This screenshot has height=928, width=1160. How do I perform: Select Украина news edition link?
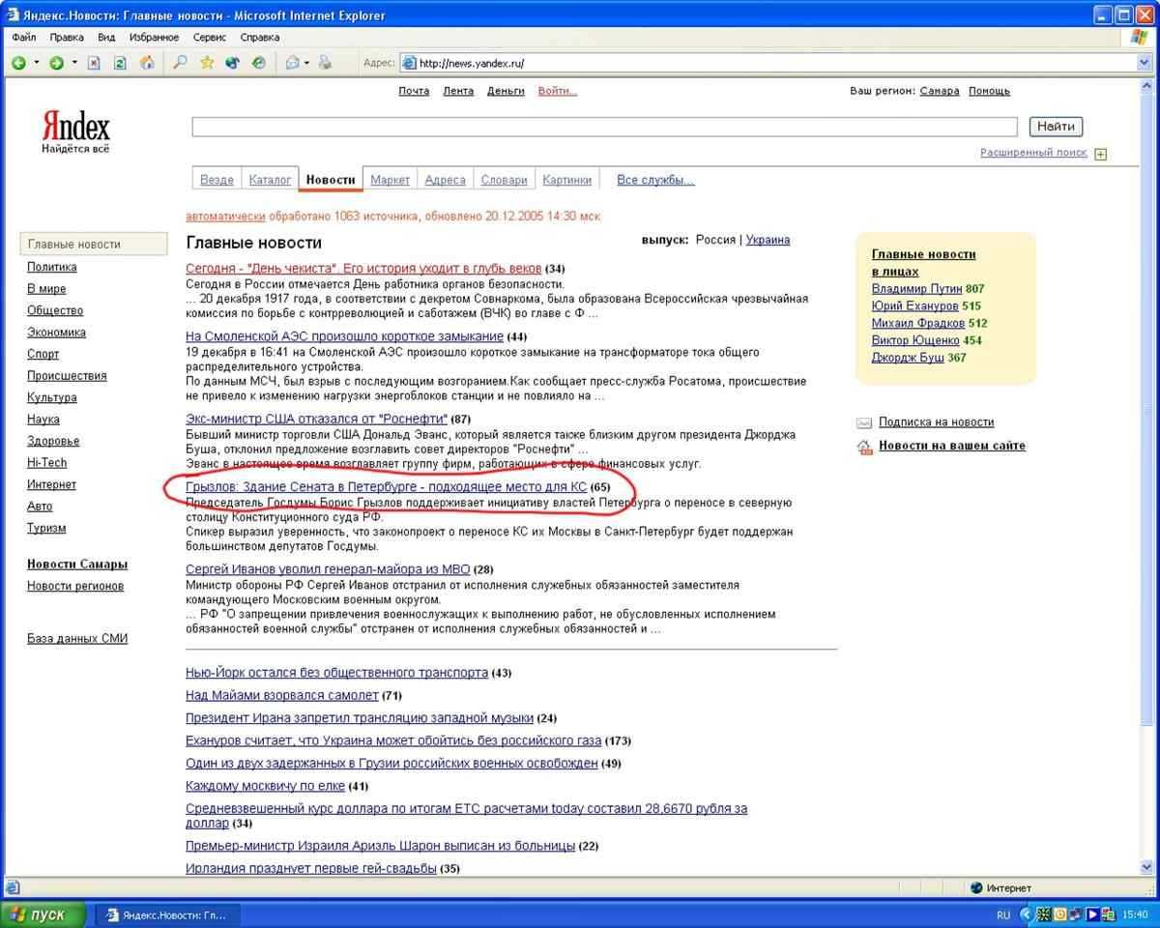click(768, 240)
